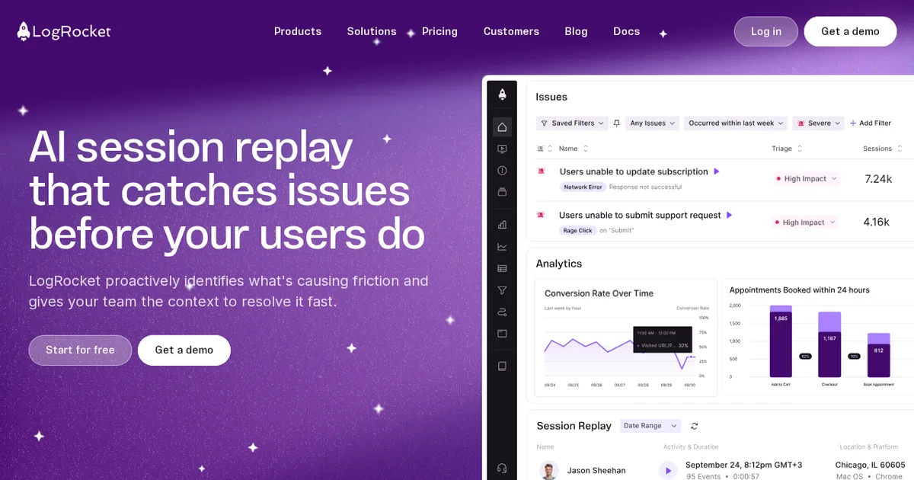Open High Impact triage for update subscription
The image size is (914, 480).
click(806, 179)
